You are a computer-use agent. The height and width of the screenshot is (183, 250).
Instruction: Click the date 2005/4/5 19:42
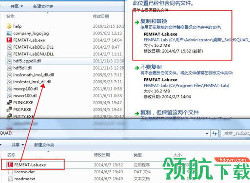(107, 103)
